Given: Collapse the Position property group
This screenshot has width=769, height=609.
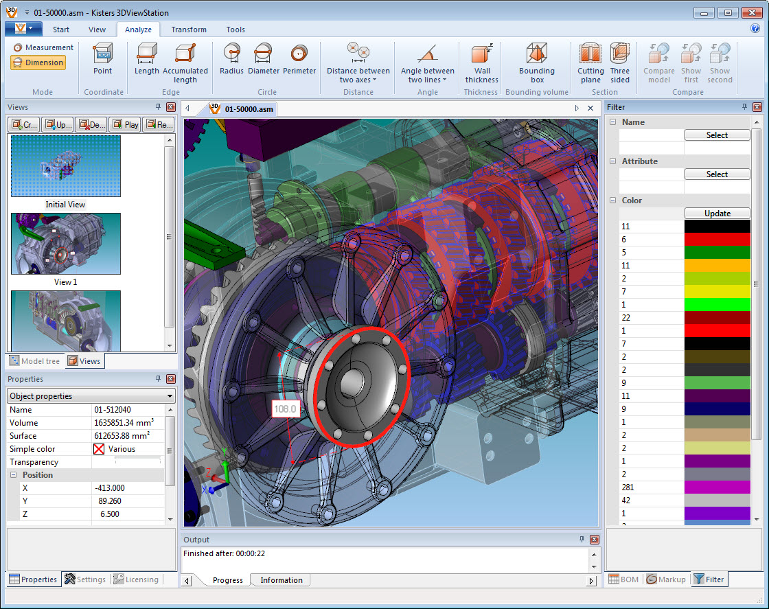Looking at the screenshot, I should coord(14,475).
